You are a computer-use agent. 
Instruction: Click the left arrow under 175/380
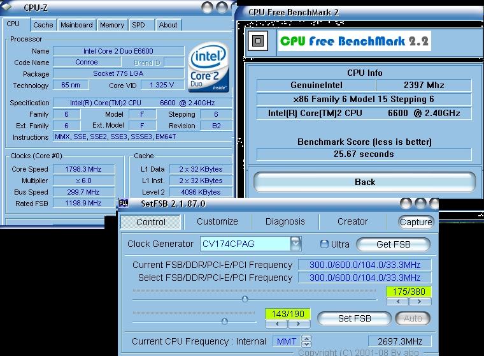point(397,302)
